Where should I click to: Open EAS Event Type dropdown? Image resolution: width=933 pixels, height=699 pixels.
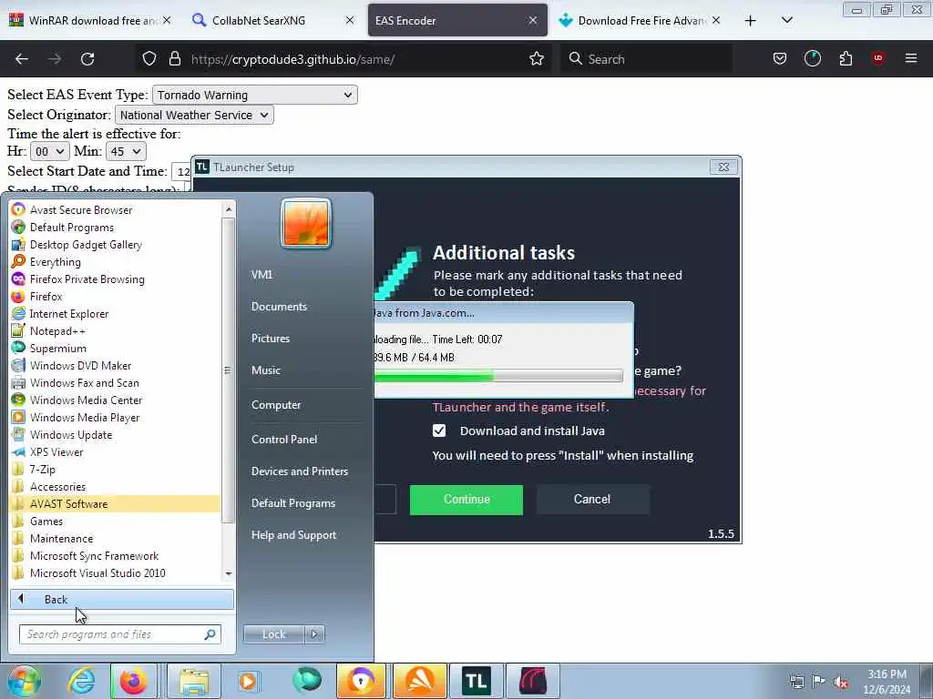[x=255, y=95]
